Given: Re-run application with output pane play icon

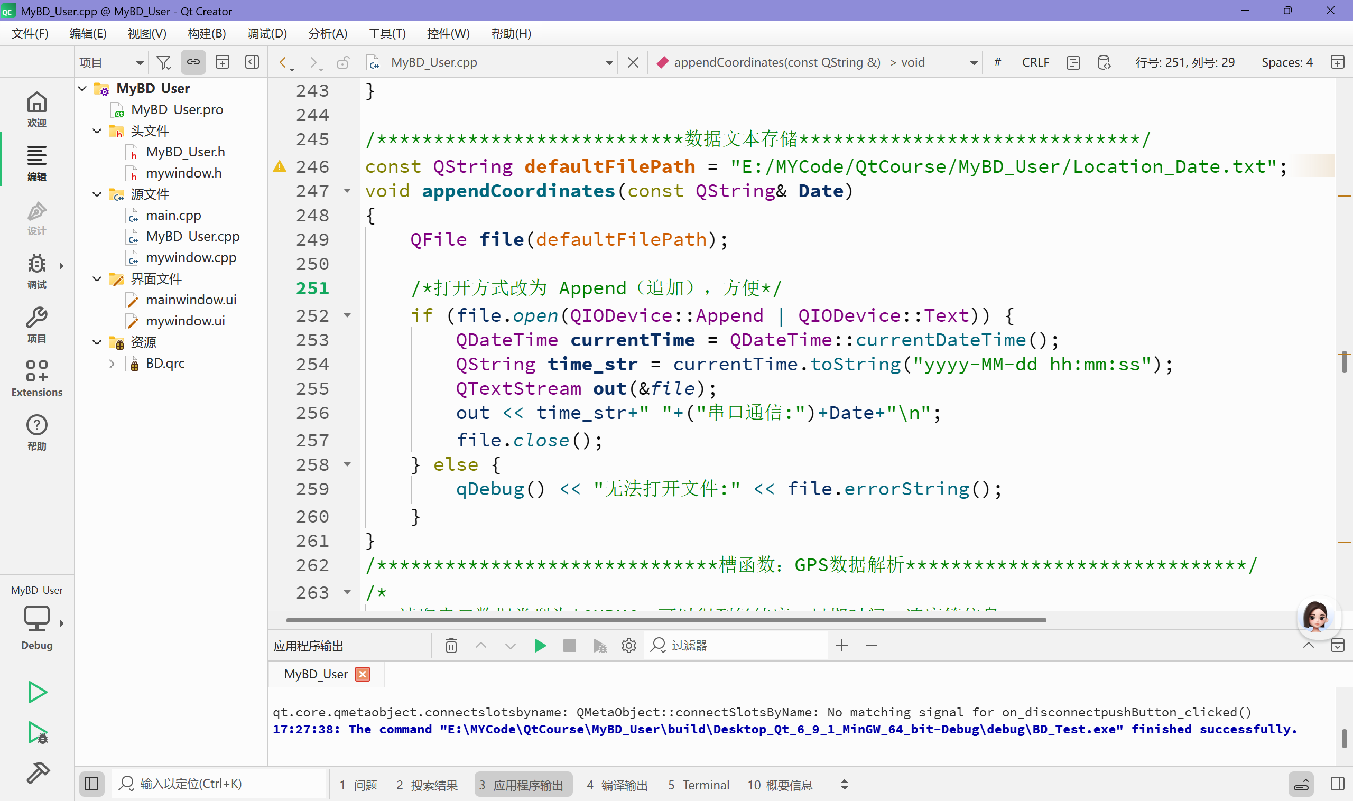Looking at the screenshot, I should [x=540, y=646].
